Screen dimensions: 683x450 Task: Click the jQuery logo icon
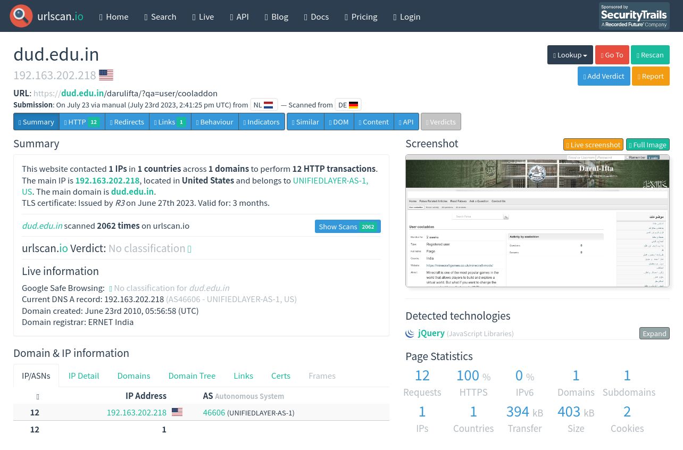click(x=410, y=334)
